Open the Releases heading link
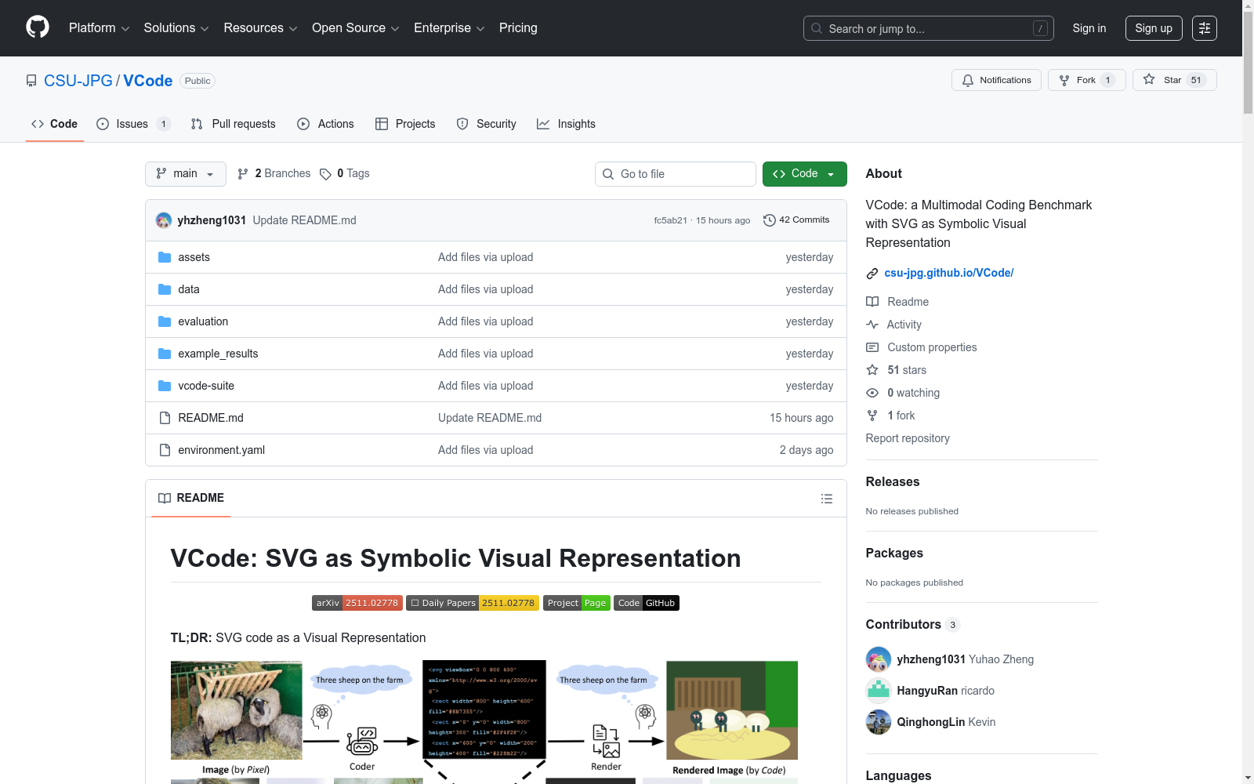Viewport: 1254px width, 784px height. [893, 481]
